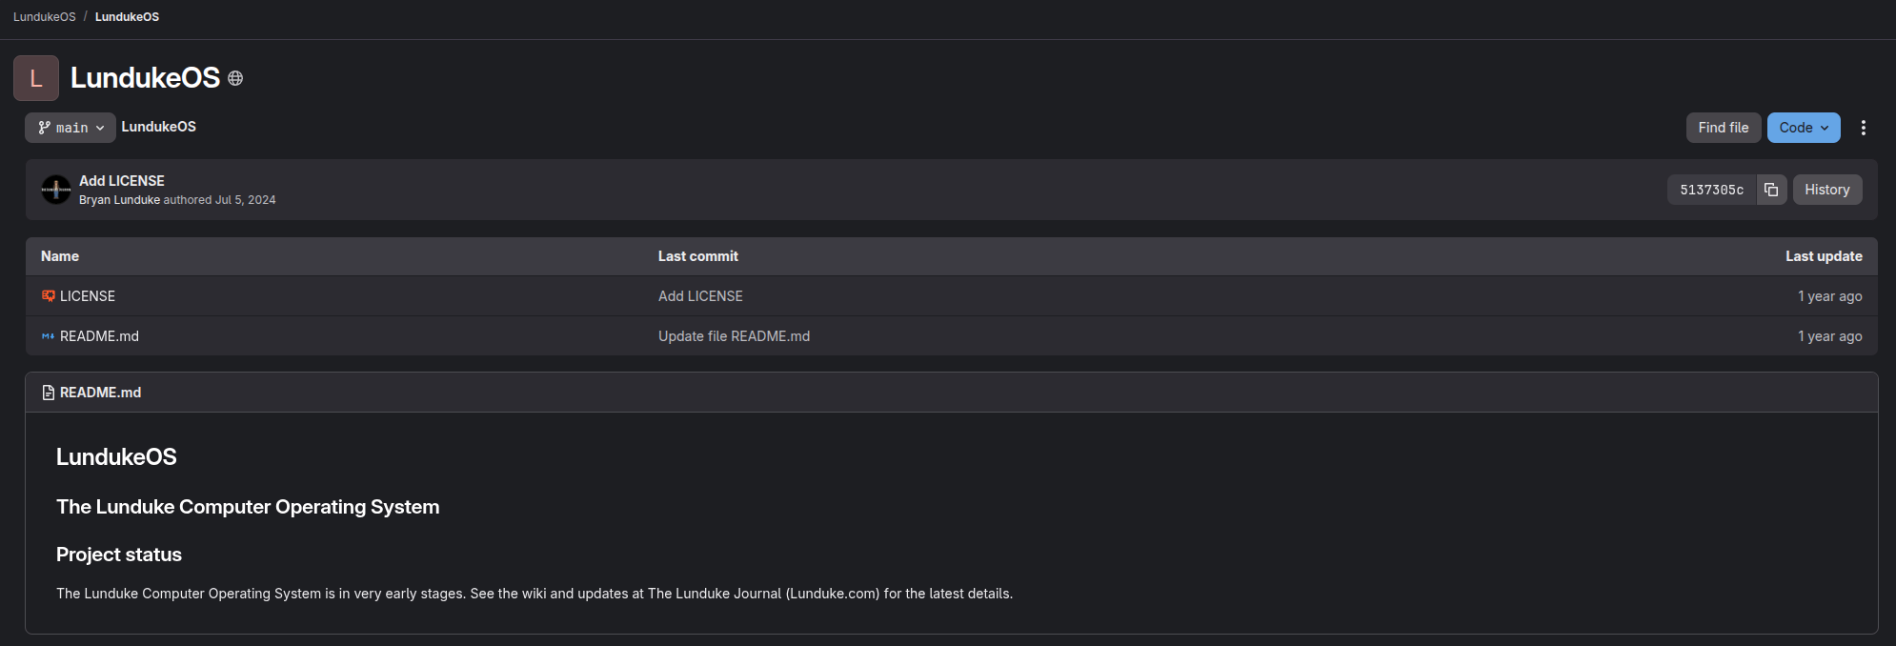1896x646 pixels.
Task: Expand the main branch selector dropdown
Action: 71,128
